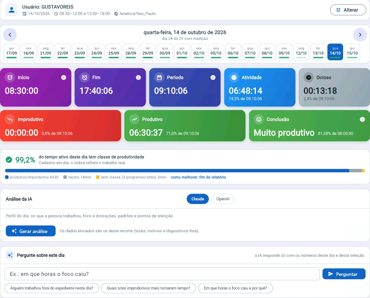Image resolution: width=370 pixels, height=298 pixels.
Task: Open info icon on the Período card
Action: click(x=213, y=77)
